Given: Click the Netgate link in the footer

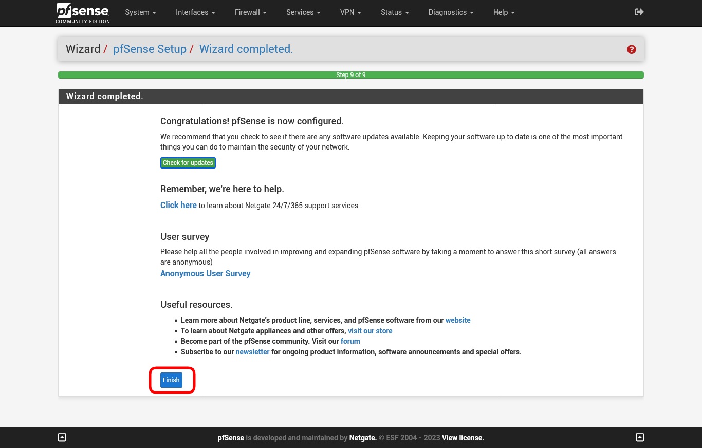Looking at the screenshot, I should point(363,438).
